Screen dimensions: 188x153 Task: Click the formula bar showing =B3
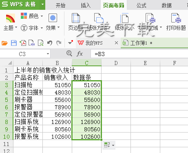[139, 54]
